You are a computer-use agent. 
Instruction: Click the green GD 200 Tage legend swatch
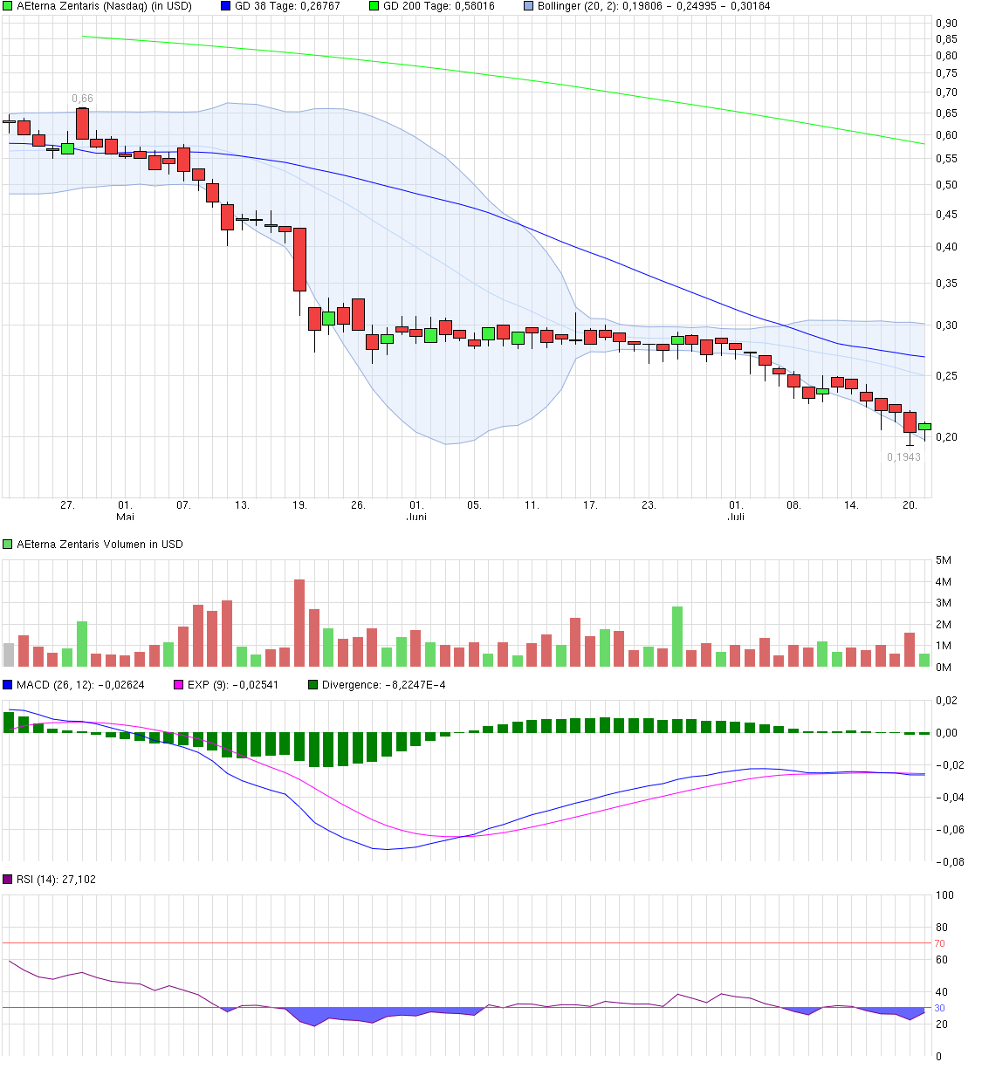pos(374,6)
